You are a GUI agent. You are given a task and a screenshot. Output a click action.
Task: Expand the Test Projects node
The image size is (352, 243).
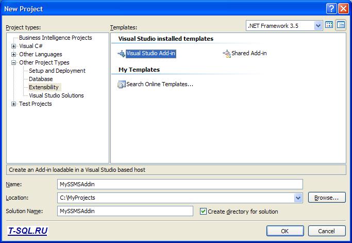[14, 104]
